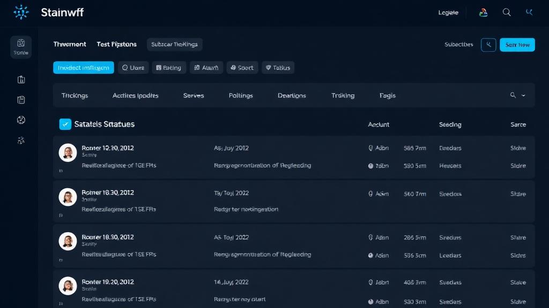This screenshot has width=549, height=308.
Task: Open the Aoclunt column header sort menu
Action: click(x=379, y=125)
